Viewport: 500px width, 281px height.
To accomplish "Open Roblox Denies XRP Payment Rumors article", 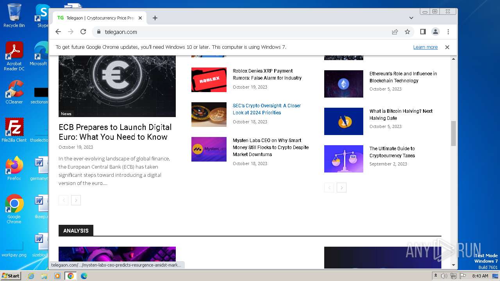I will (267, 75).
